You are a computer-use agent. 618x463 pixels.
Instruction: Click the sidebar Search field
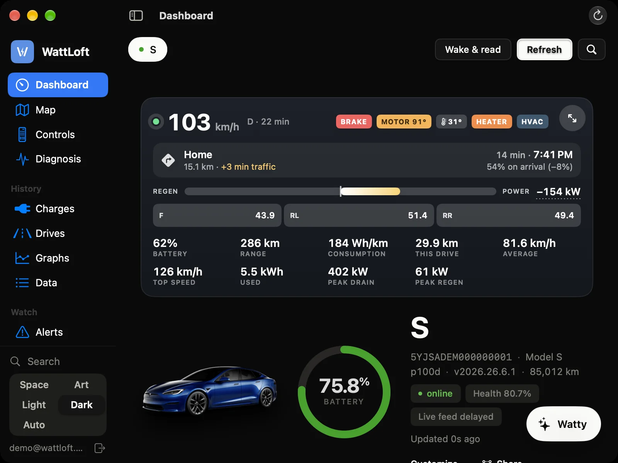coord(58,362)
